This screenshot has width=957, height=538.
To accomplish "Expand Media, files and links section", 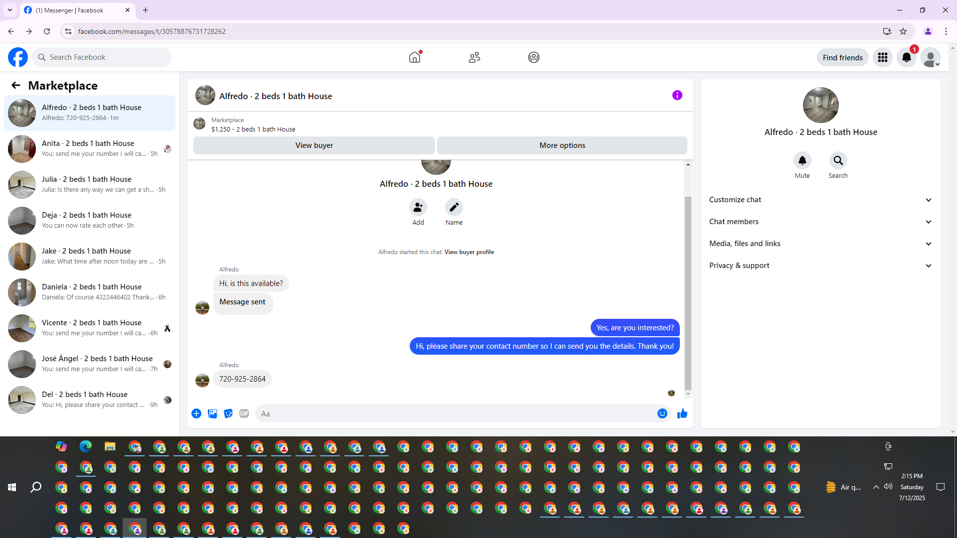I will click(820, 244).
